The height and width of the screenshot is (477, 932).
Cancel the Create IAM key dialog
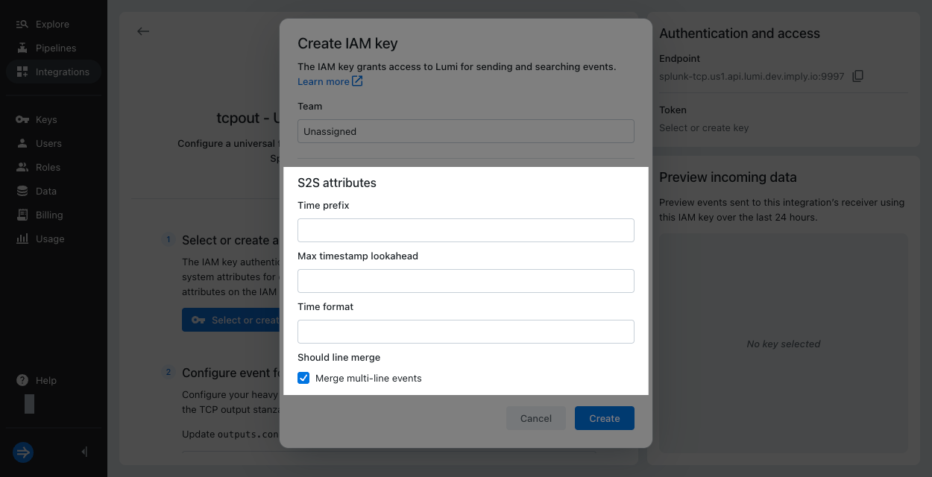(535, 418)
